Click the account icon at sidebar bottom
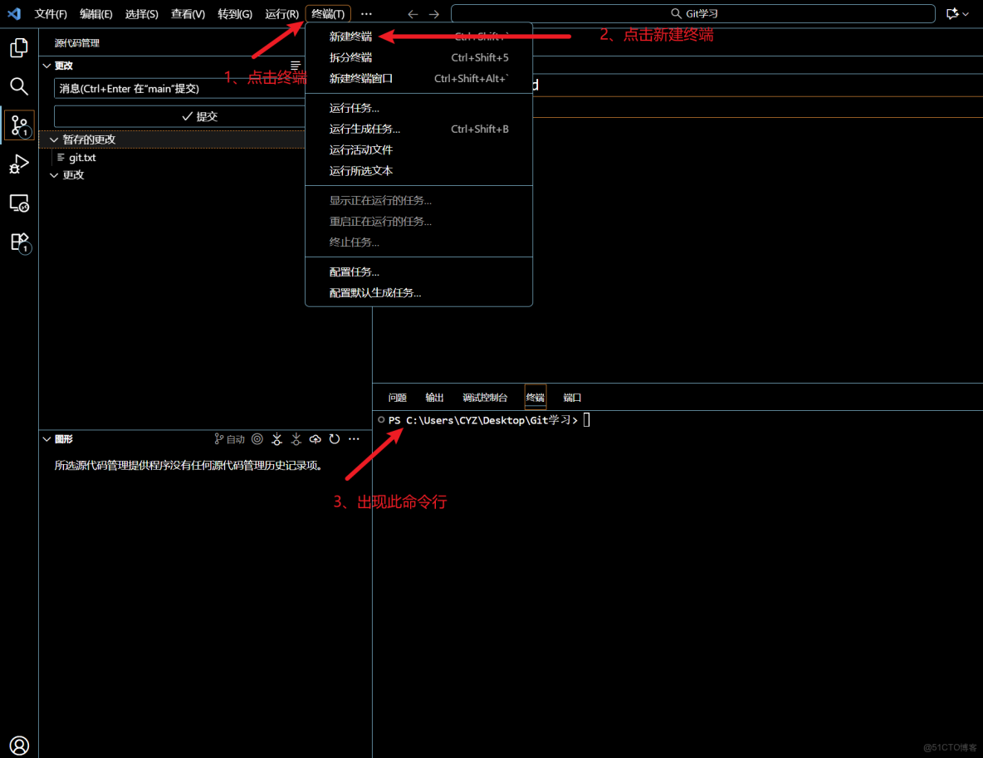The width and height of the screenshot is (983, 758). tap(18, 745)
